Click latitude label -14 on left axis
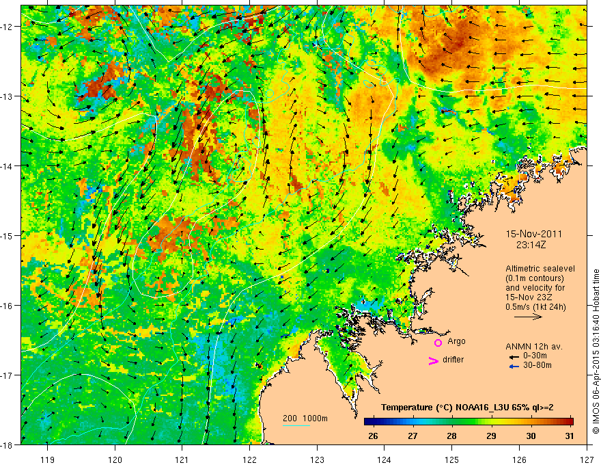601x465 pixels. [8, 166]
